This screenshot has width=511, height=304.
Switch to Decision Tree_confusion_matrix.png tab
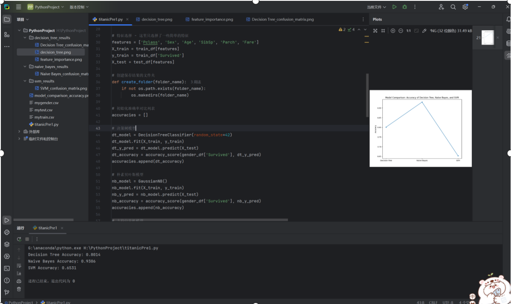point(280,19)
